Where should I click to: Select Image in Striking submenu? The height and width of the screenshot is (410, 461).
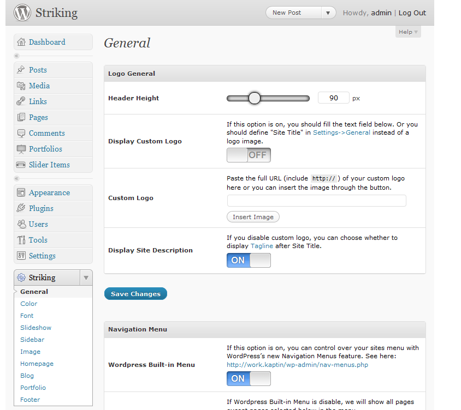pos(30,352)
